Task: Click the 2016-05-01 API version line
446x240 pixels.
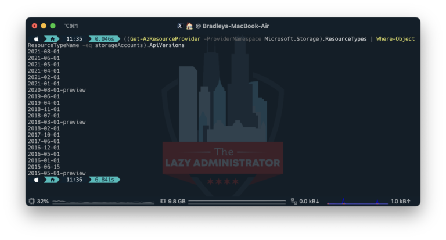Action: coord(44,154)
